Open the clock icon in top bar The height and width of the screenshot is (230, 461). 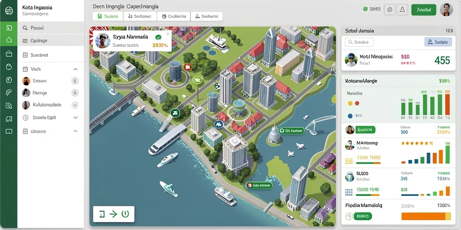click(390, 9)
